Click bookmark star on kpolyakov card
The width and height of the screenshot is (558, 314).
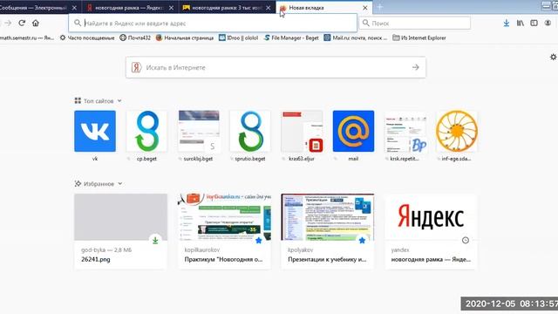pos(362,241)
